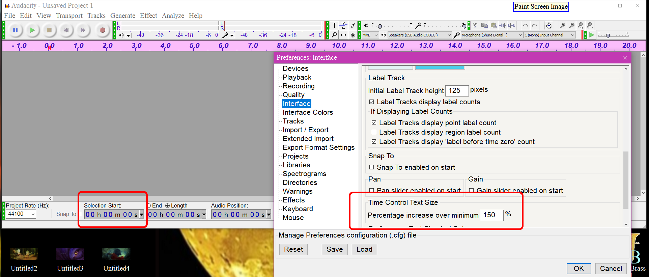Open the Project Rate dropdown
The height and width of the screenshot is (277, 649).
pos(33,214)
